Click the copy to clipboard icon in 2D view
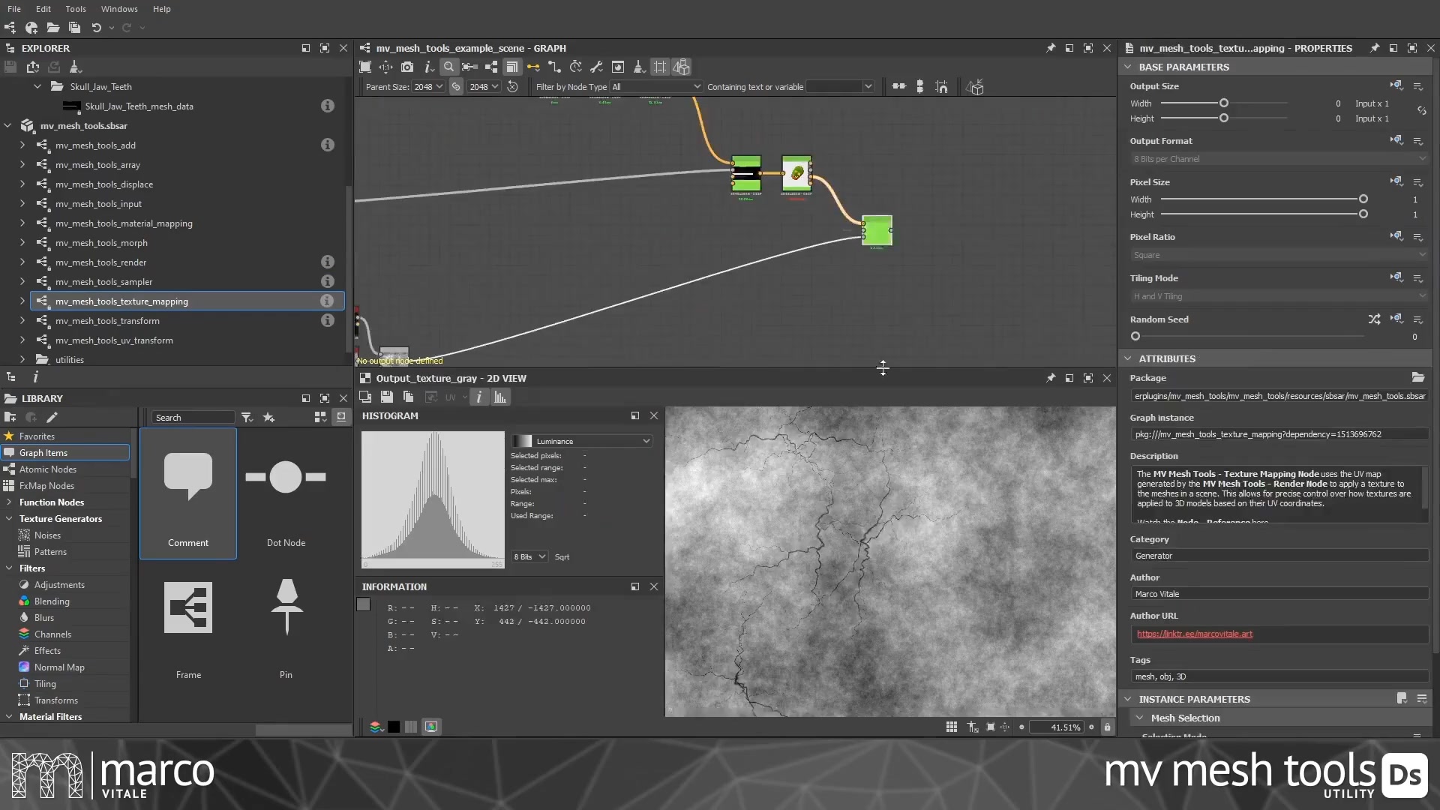The height and width of the screenshot is (810, 1440). click(408, 397)
